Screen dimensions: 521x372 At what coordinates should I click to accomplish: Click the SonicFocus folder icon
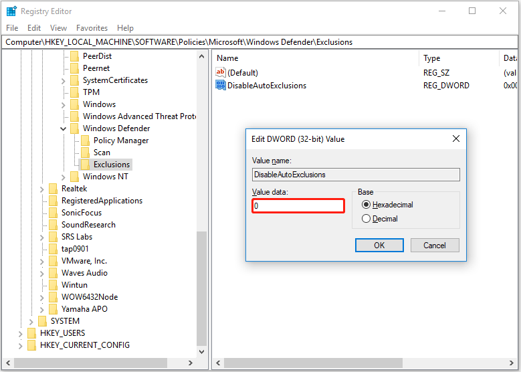[x=53, y=213]
